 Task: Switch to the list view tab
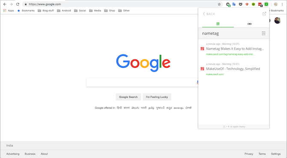click(x=218, y=24)
